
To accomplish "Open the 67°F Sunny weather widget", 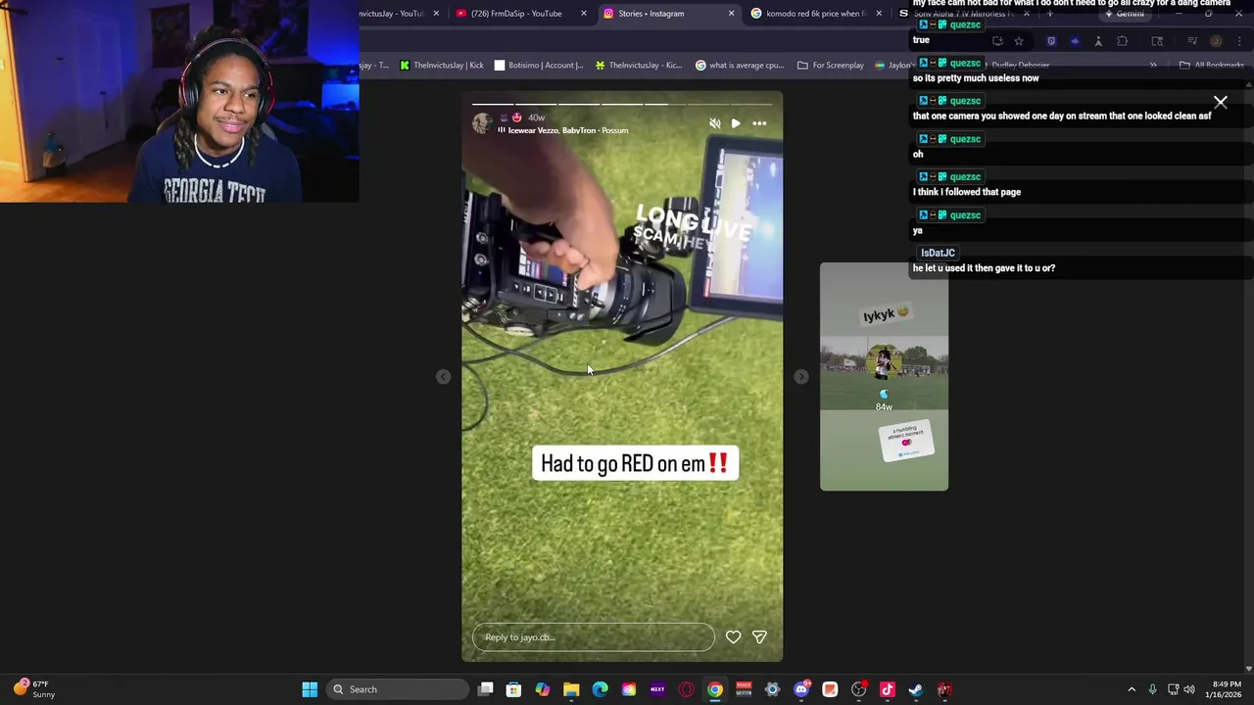I will coord(33,689).
